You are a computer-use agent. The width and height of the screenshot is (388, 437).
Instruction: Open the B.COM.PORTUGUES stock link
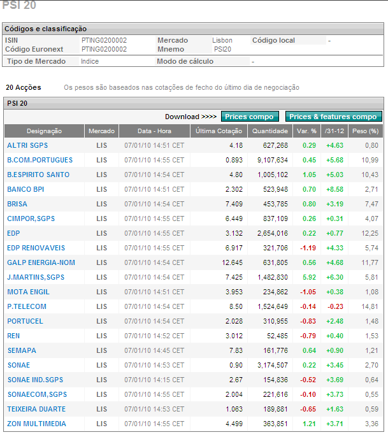(40, 160)
